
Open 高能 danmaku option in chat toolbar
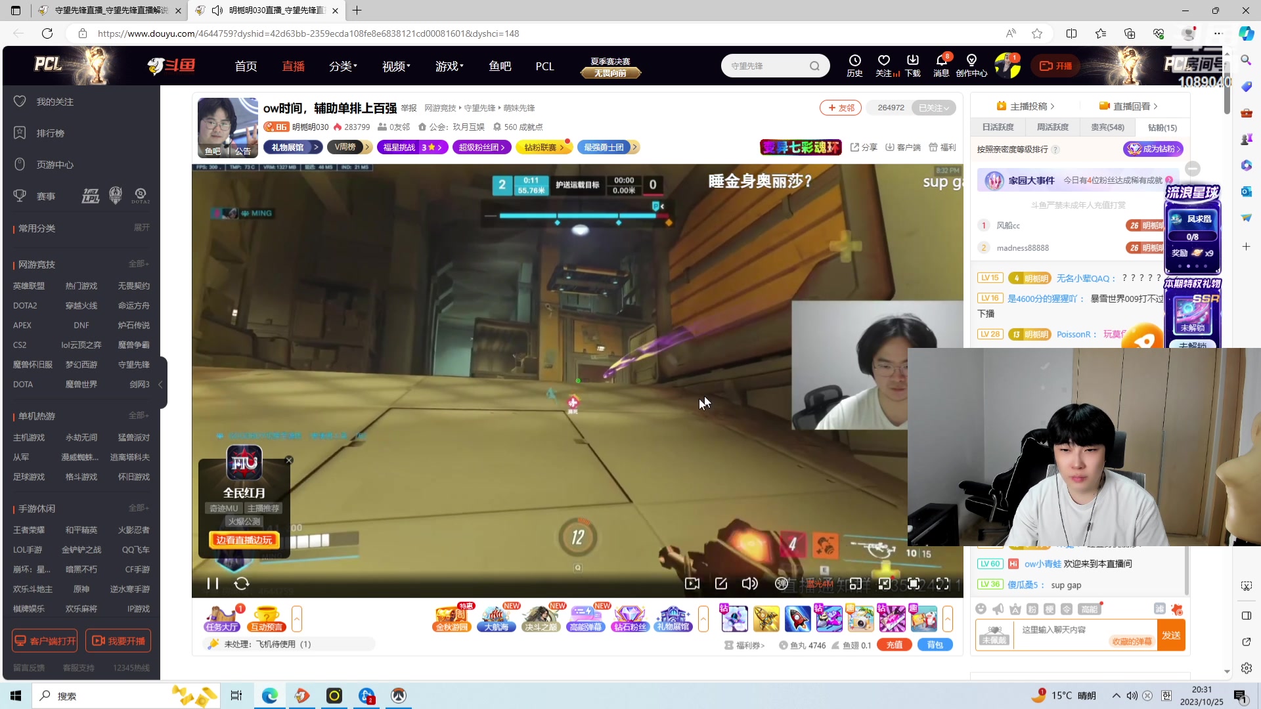pyautogui.click(x=1090, y=609)
